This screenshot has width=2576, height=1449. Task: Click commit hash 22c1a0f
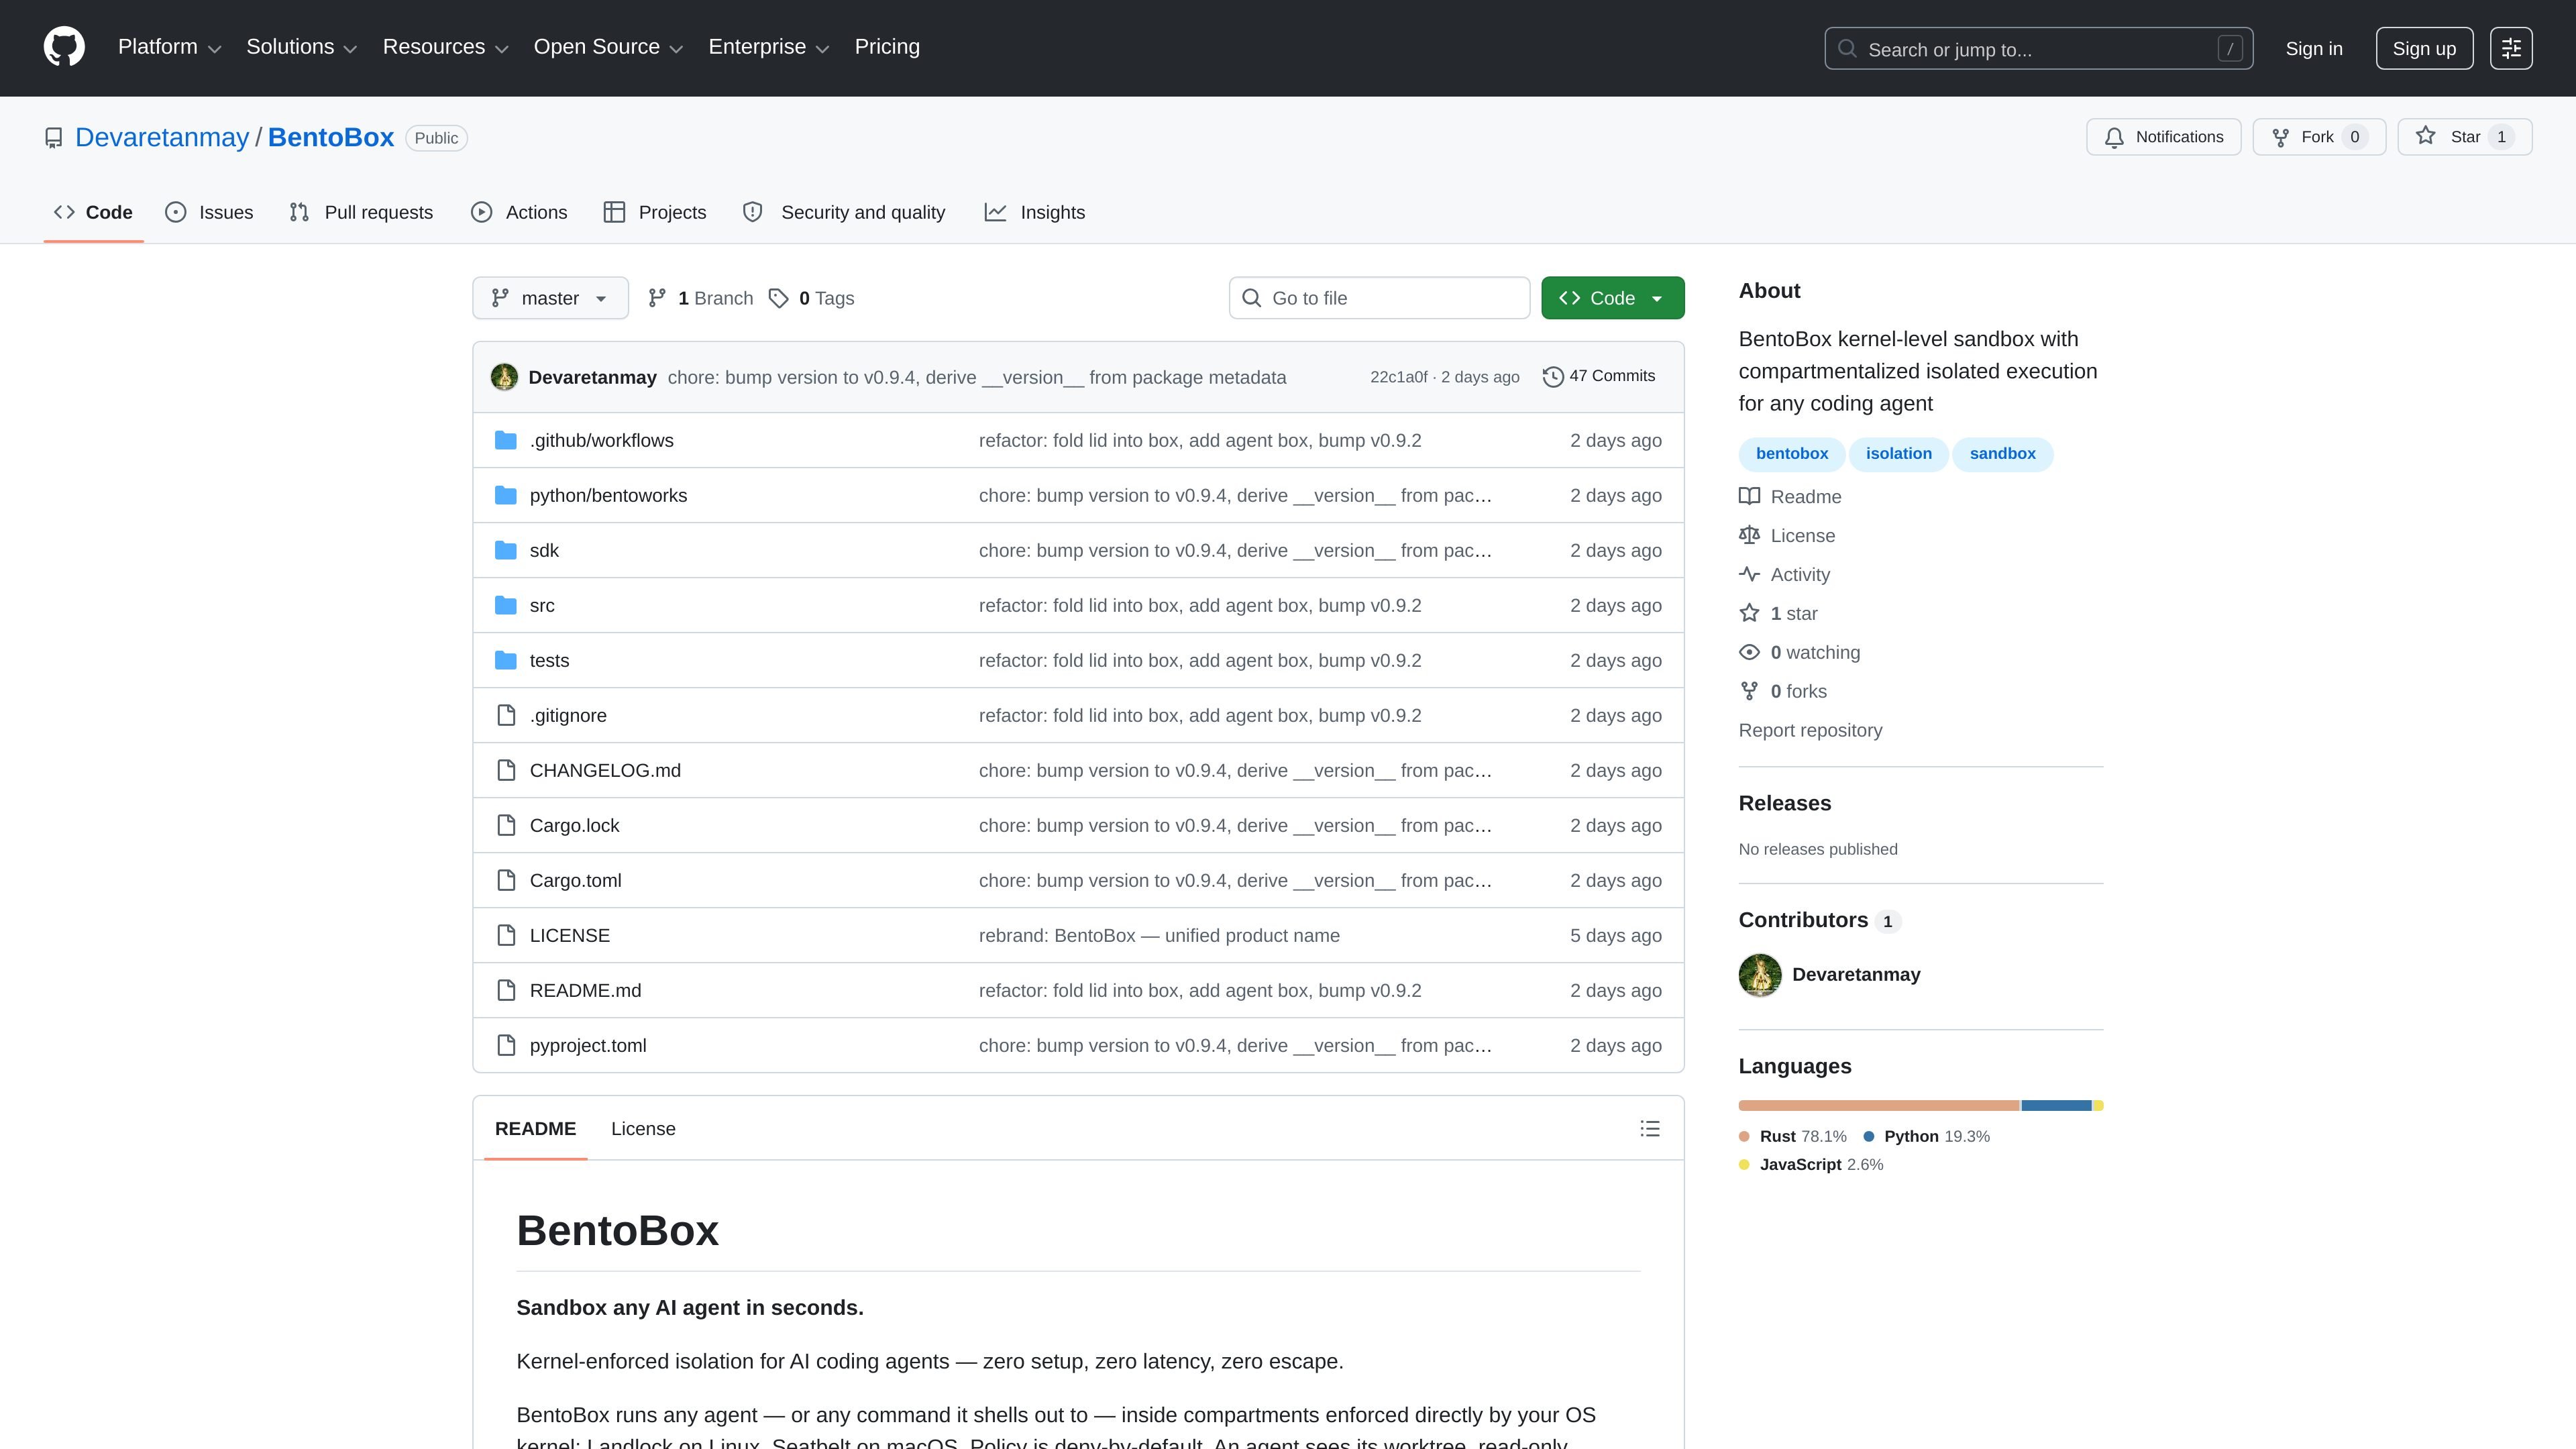tap(1398, 377)
